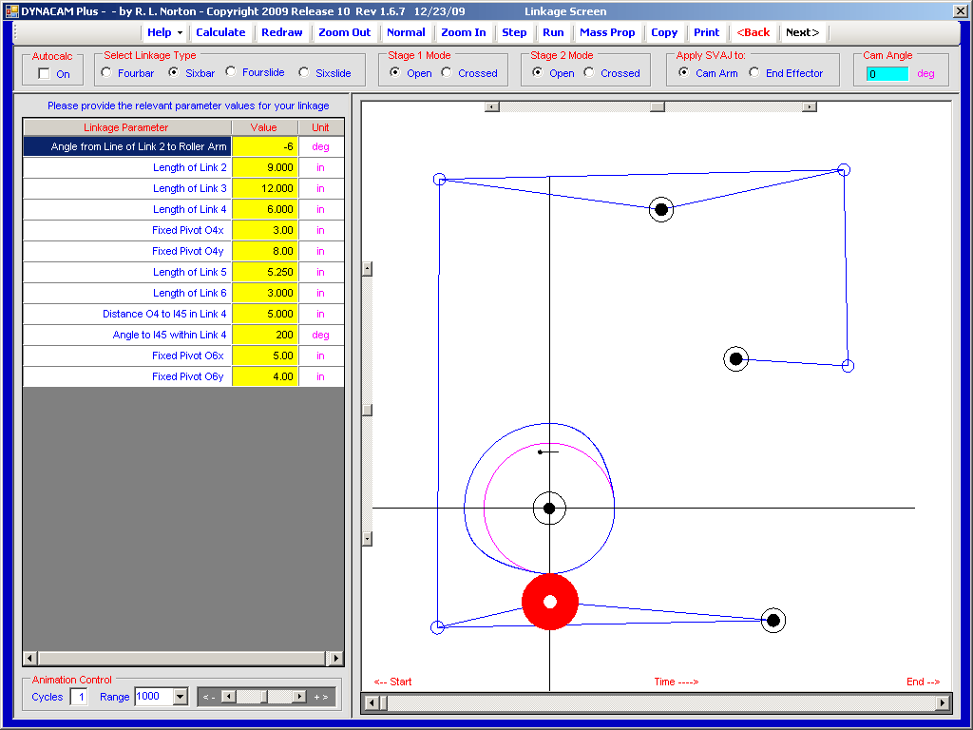The height and width of the screenshot is (730, 973).
Task: Select the Sixbar linkage type
Action: pyautogui.click(x=174, y=72)
